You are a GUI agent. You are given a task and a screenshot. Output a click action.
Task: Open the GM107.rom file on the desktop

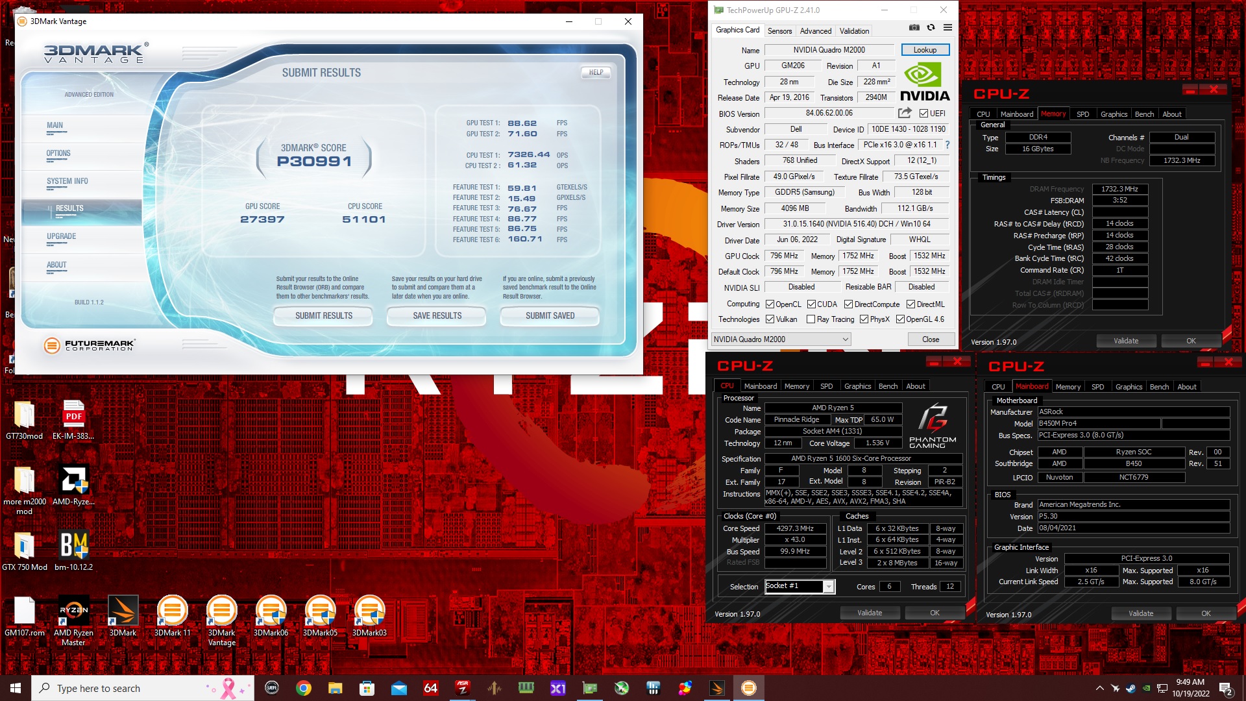tap(25, 617)
